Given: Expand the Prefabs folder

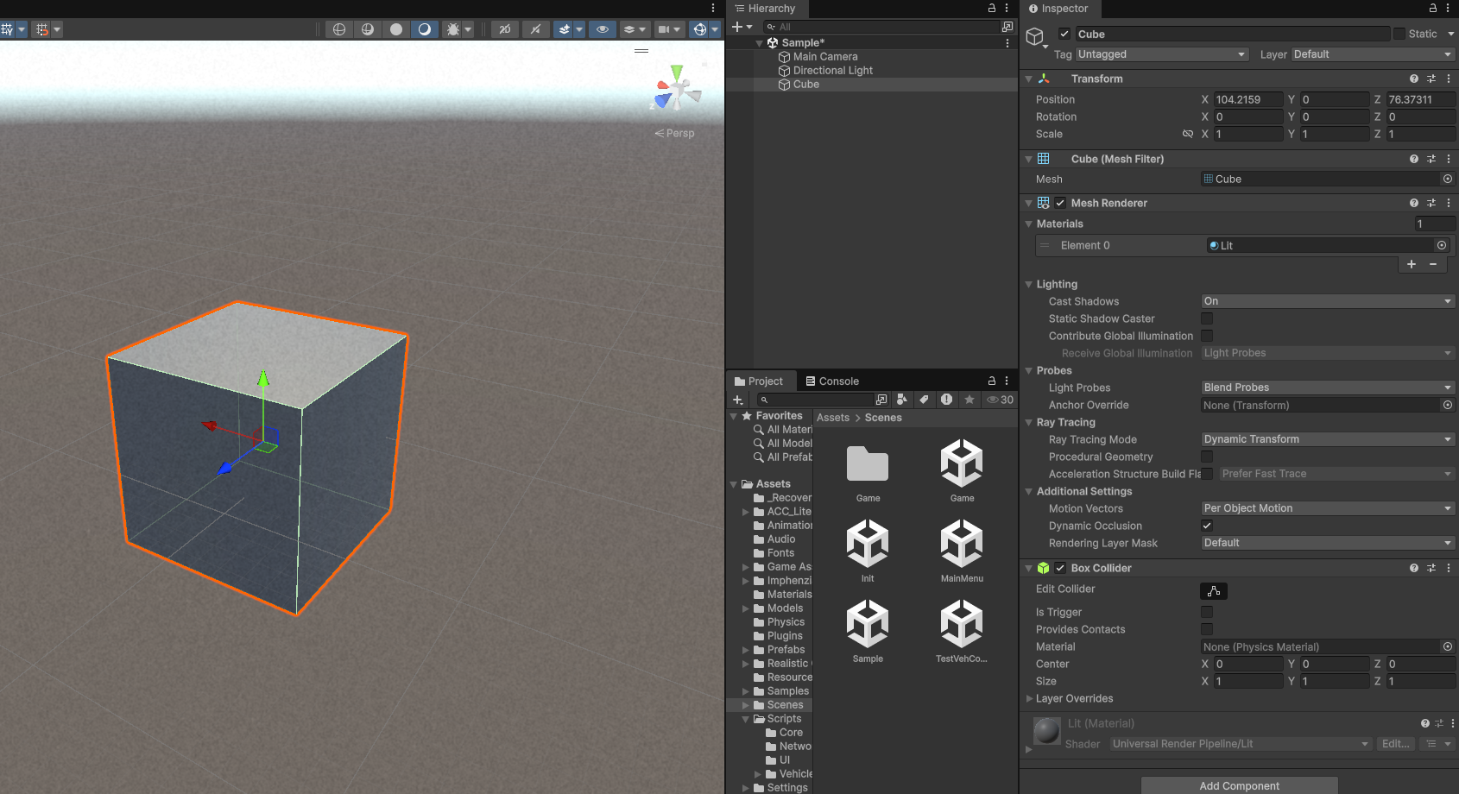Looking at the screenshot, I should (746, 650).
